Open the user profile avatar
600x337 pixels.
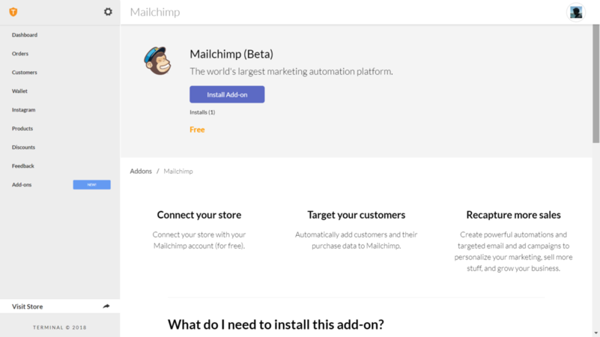(x=576, y=12)
